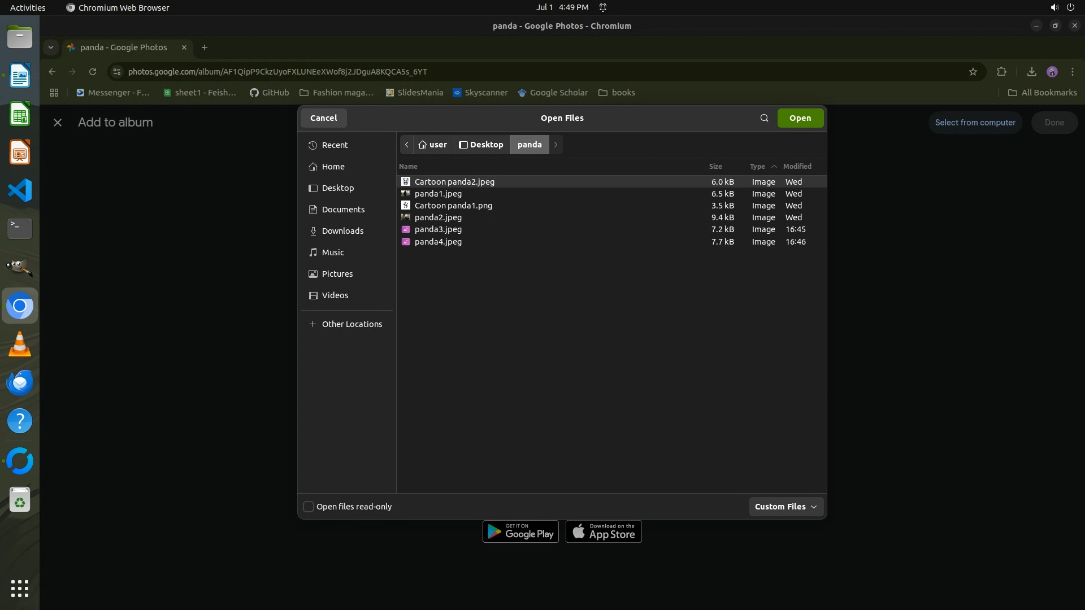This screenshot has height=610, width=1085.
Task: Open the VLC media player dock icon
Action: (20, 344)
